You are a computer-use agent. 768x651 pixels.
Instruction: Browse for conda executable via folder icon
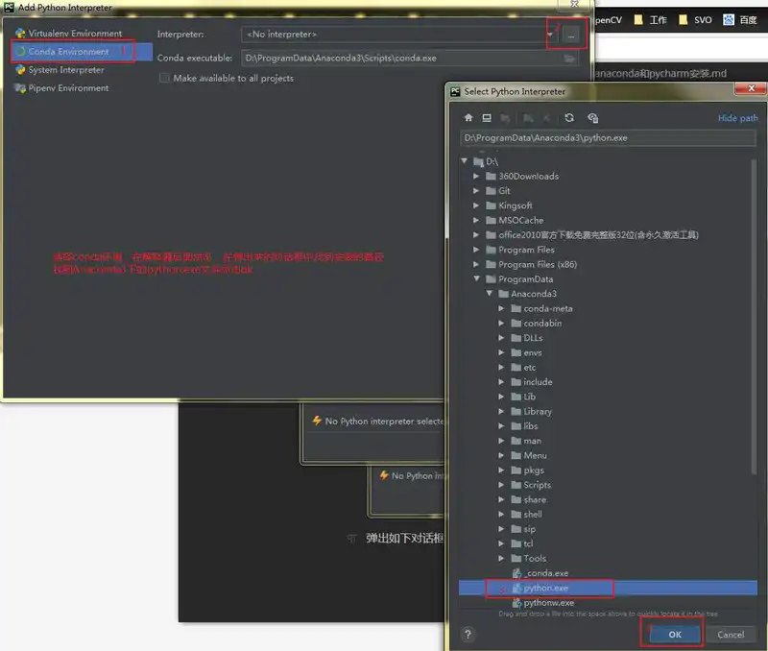point(569,59)
